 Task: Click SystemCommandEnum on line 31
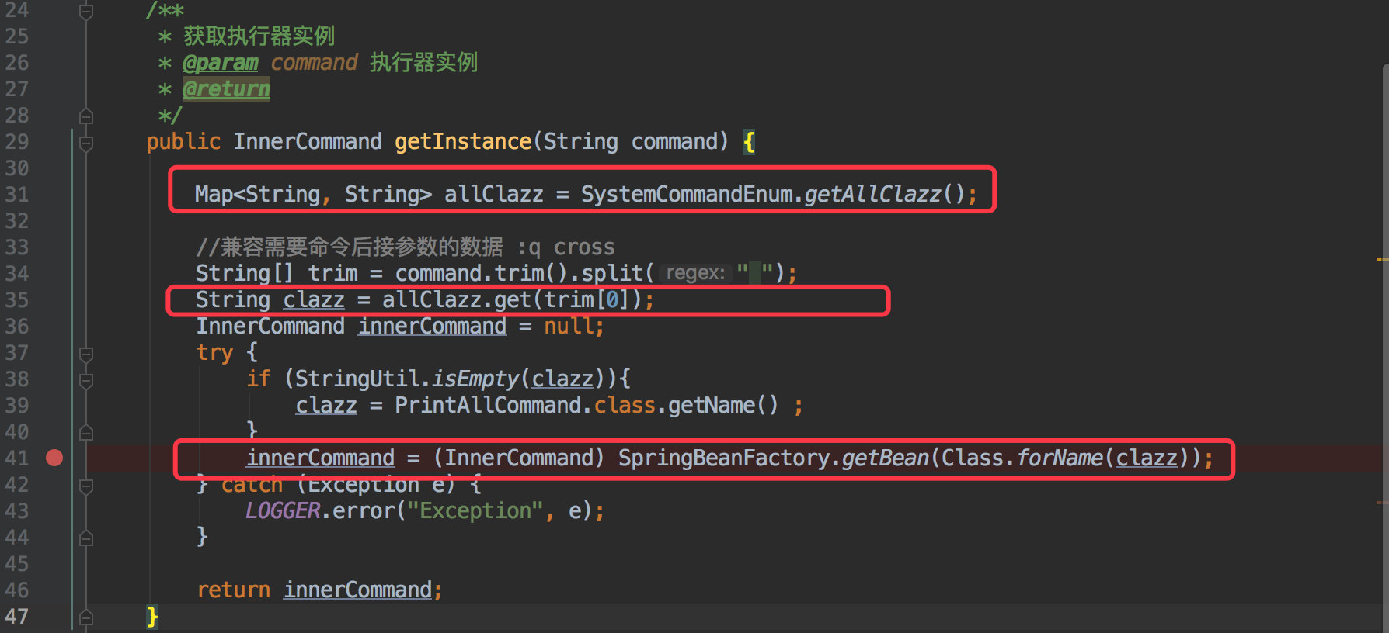[688, 194]
